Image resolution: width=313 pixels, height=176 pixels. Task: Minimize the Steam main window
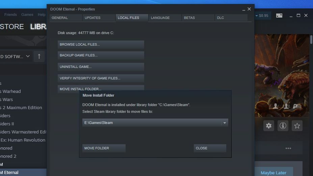point(291,16)
